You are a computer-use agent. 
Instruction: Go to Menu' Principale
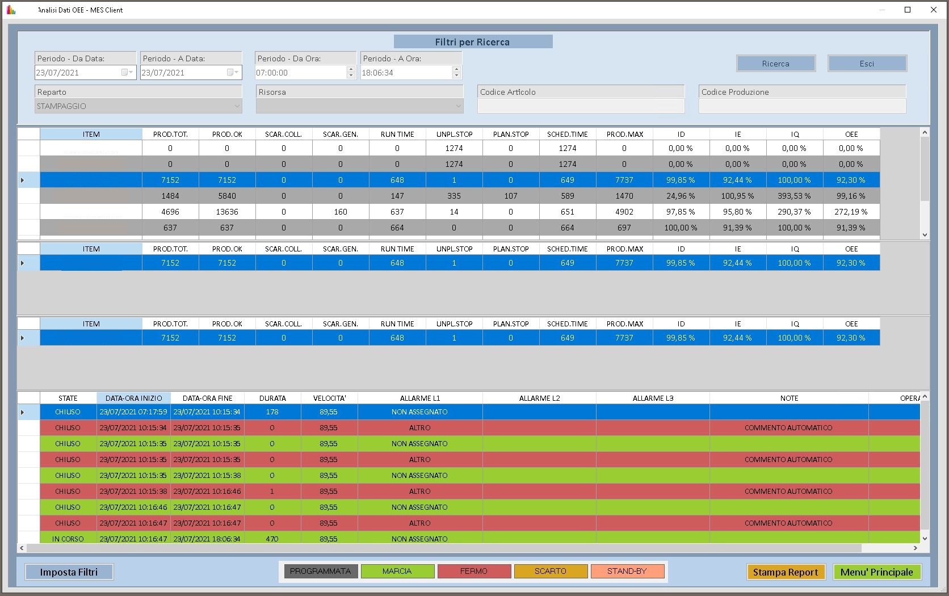[x=877, y=572]
